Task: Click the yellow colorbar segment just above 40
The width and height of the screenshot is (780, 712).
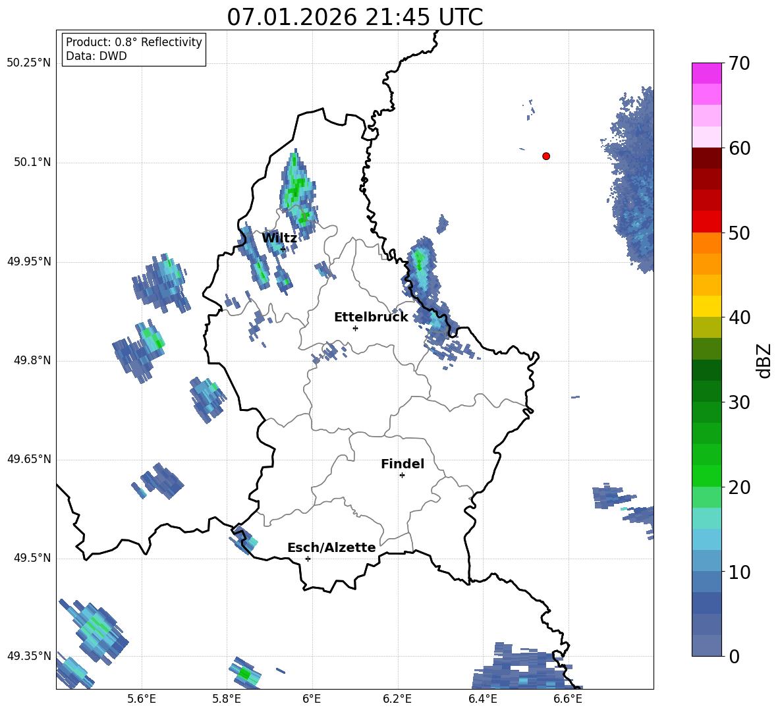Action: 706,306
